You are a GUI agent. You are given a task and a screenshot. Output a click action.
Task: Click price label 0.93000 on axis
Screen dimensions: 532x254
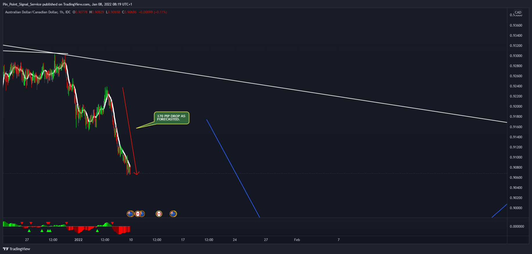pos(516,56)
